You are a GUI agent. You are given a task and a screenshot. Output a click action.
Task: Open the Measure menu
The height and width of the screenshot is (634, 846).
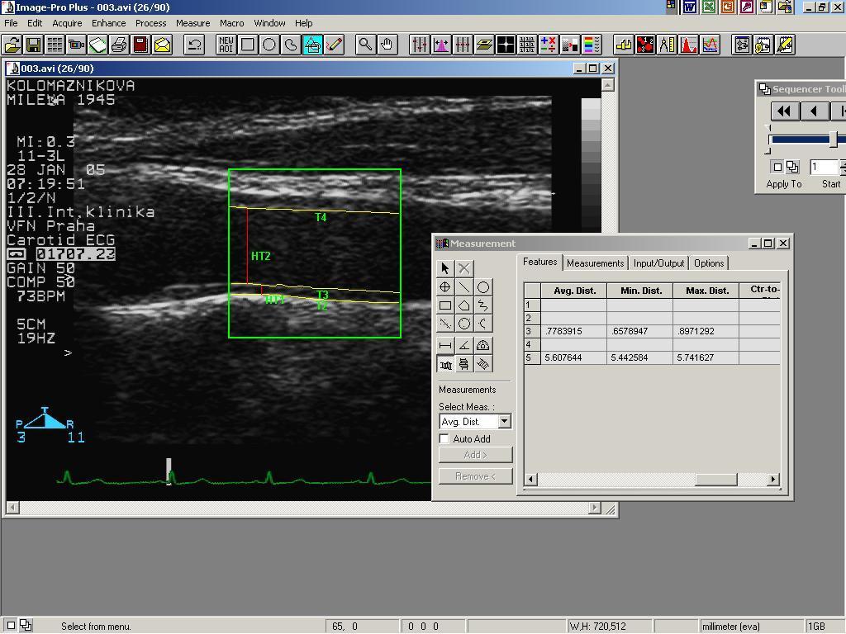coord(192,23)
